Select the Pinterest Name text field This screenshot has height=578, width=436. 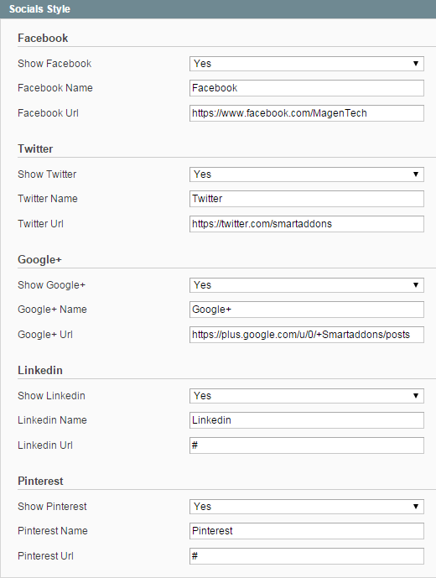pos(307,531)
